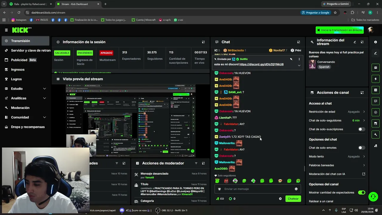
Task: Open the green headset support button
Action: pyautogui.click(x=373, y=196)
